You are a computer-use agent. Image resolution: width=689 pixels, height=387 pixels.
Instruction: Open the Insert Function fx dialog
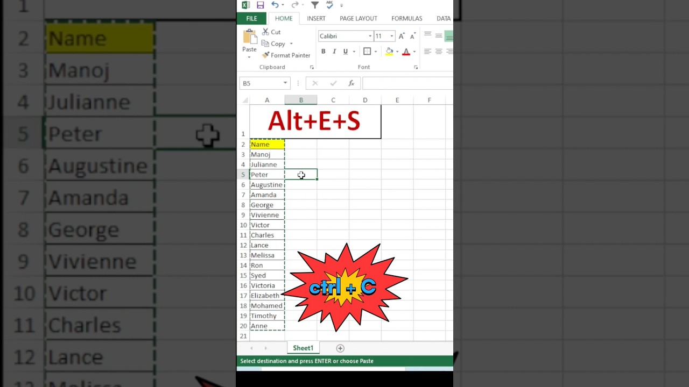(x=351, y=83)
